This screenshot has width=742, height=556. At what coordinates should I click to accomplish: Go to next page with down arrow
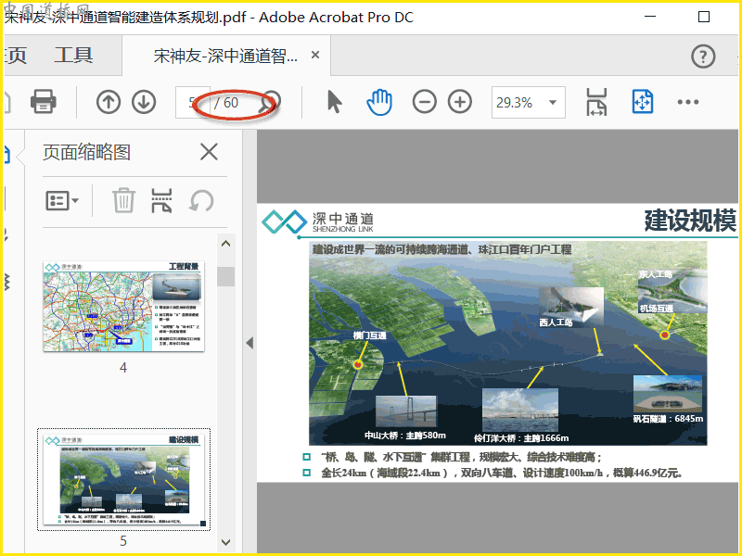pos(144,102)
